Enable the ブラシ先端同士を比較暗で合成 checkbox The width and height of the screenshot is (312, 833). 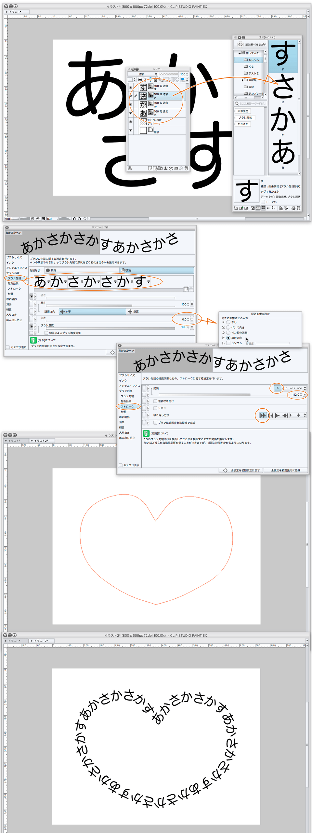click(x=155, y=423)
